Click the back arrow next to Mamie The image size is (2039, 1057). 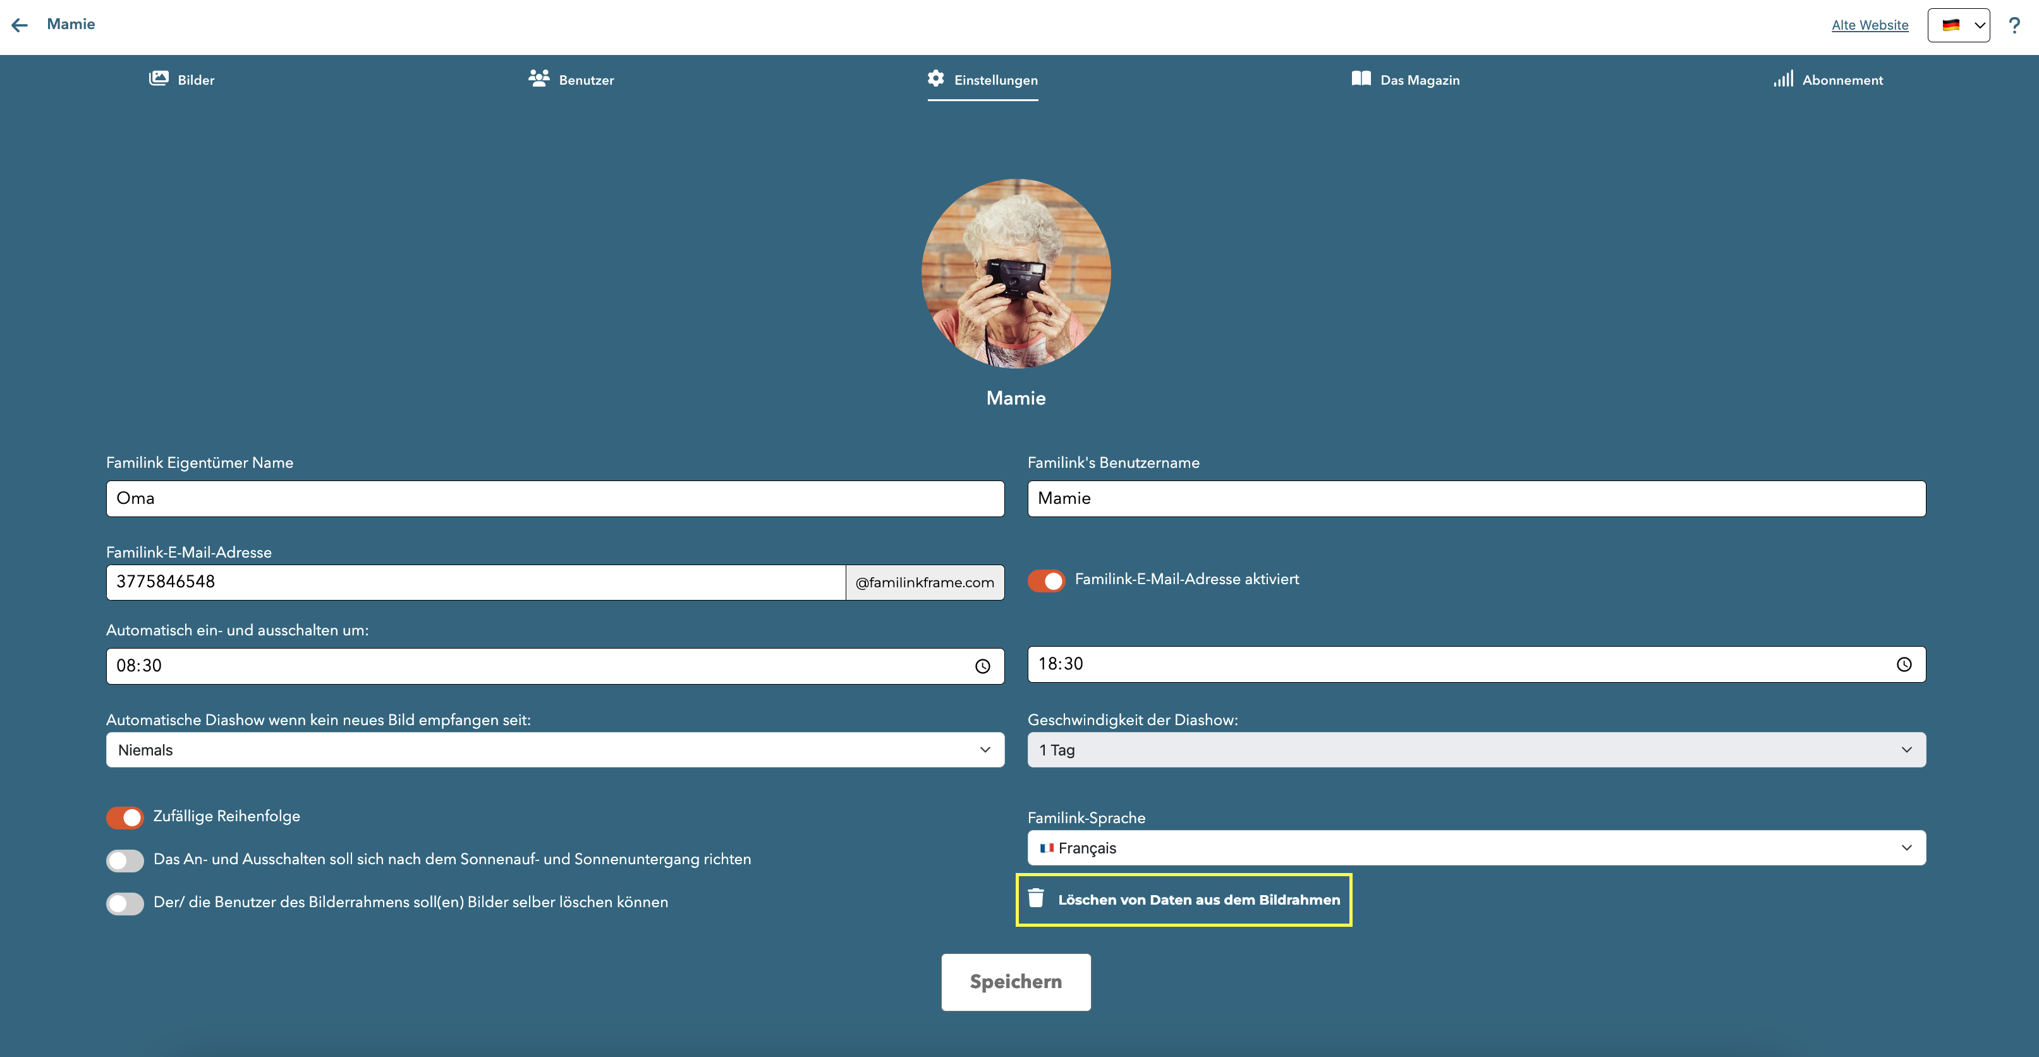click(x=20, y=25)
